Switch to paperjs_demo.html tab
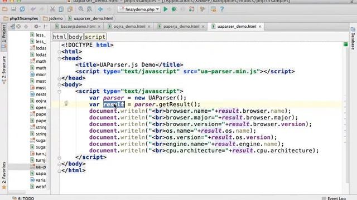This screenshot has width=357, height=200. (x=181, y=27)
